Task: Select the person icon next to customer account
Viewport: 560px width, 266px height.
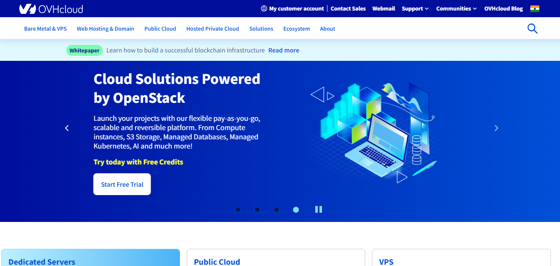Action: click(264, 8)
